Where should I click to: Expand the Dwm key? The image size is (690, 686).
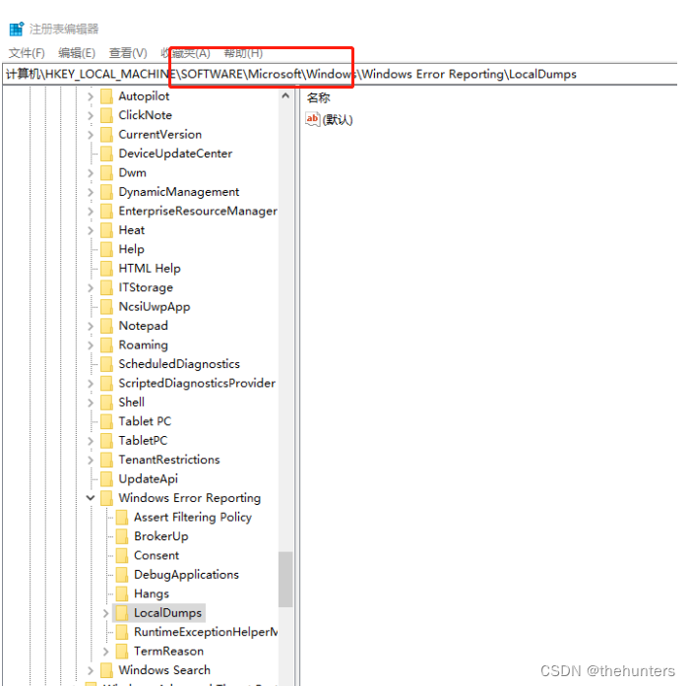[x=91, y=173]
